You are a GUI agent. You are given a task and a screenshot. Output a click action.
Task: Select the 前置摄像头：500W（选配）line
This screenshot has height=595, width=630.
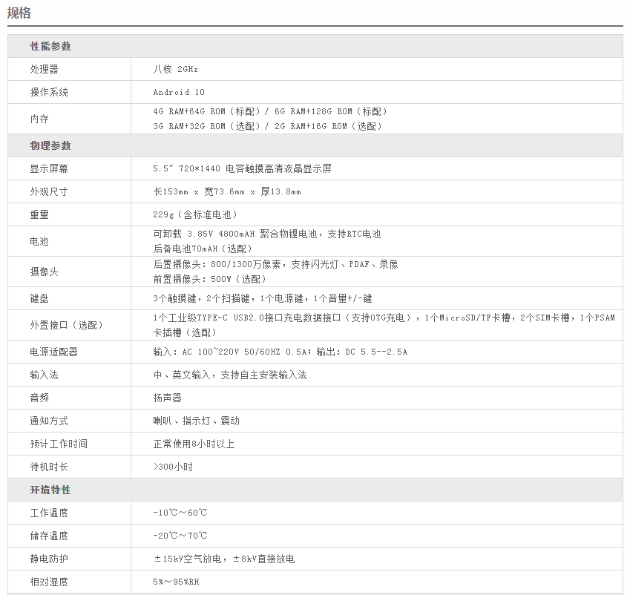pyautogui.click(x=209, y=279)
